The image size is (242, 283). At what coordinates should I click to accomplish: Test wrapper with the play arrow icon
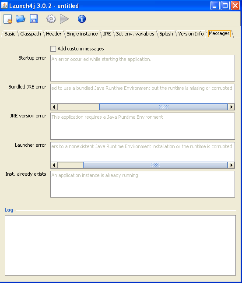pyautogui.click(x=64, y=19)
